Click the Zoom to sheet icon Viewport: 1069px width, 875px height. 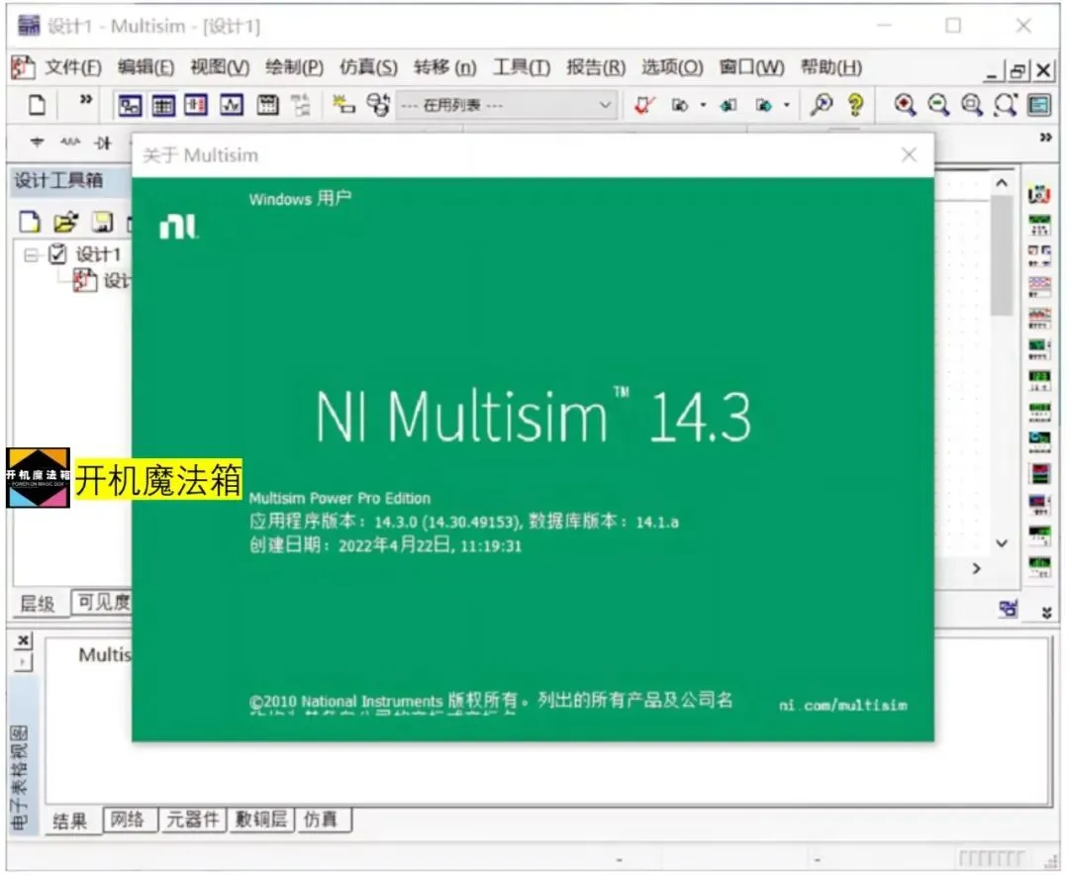click(x=1006, y=105)
